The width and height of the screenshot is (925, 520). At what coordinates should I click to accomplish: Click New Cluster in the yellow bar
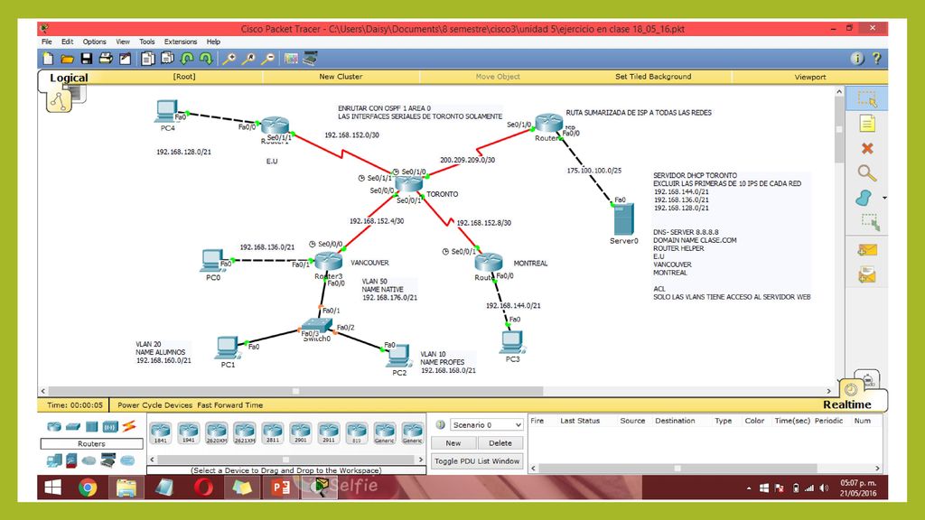click(341, 77)
